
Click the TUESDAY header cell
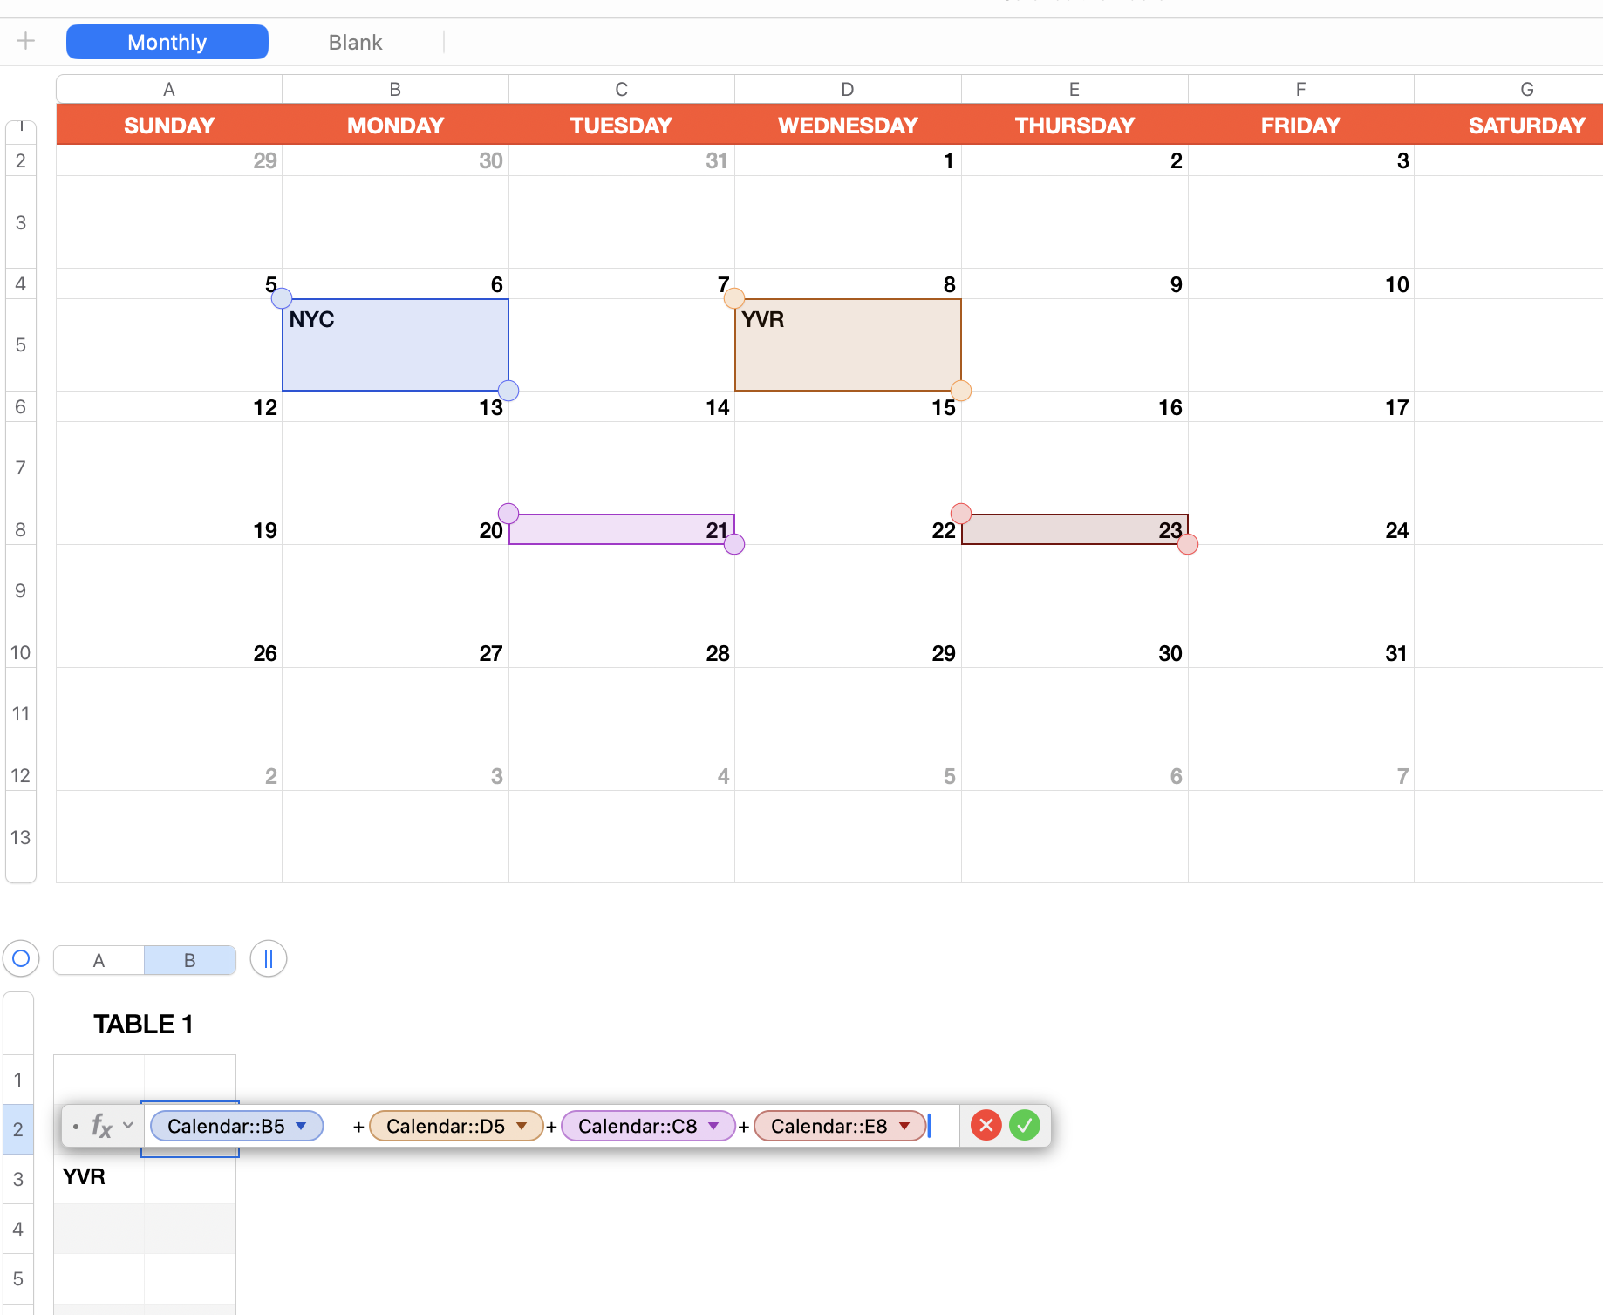(x=622, y=126)
